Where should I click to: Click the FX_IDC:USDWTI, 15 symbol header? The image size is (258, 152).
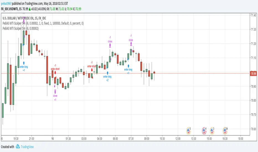coord(11,9)
